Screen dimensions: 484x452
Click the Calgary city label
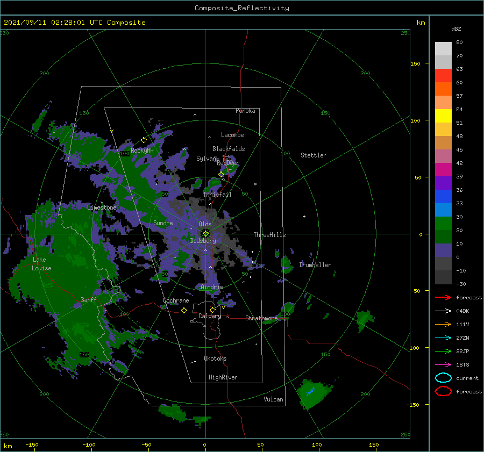point(210,316)
